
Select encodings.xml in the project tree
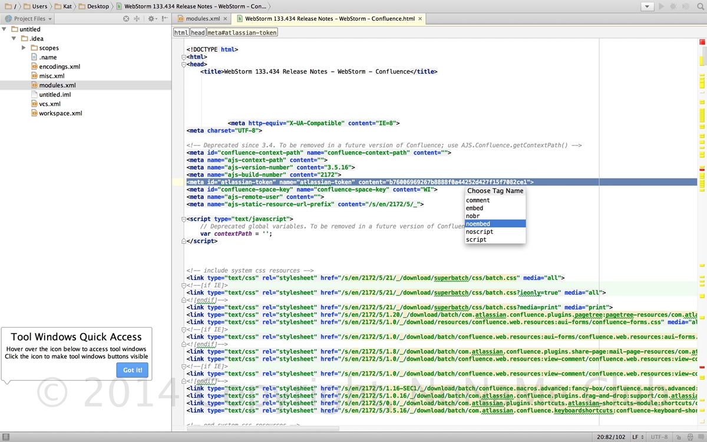coord(60,67)
